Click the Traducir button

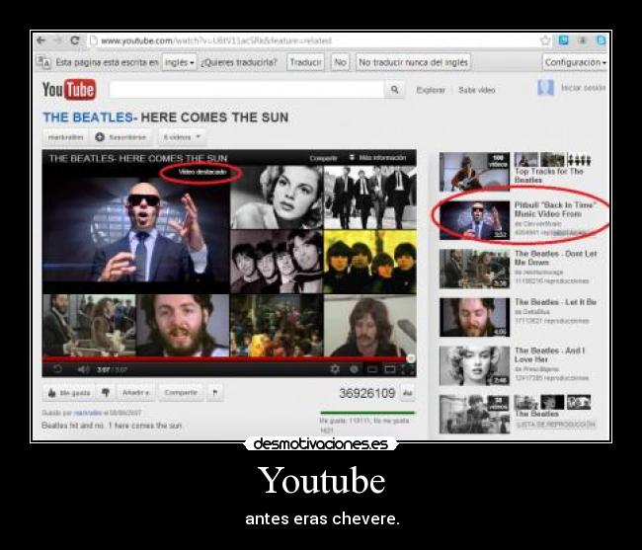coord(305,62)
